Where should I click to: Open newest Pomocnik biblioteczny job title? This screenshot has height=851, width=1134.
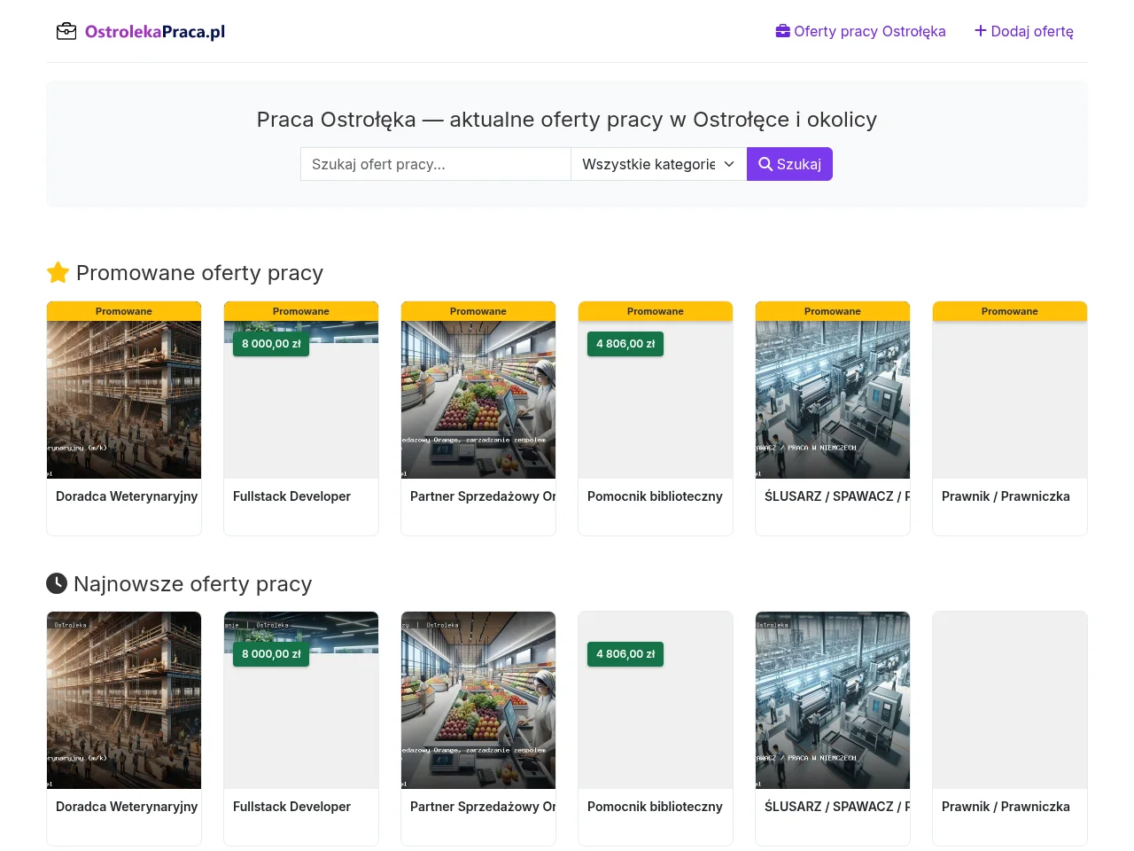pyautogui.click(x=655, y=807)
